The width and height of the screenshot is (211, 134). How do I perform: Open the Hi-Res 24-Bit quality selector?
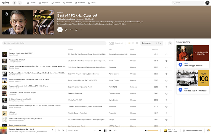click(x=170, y=130)
